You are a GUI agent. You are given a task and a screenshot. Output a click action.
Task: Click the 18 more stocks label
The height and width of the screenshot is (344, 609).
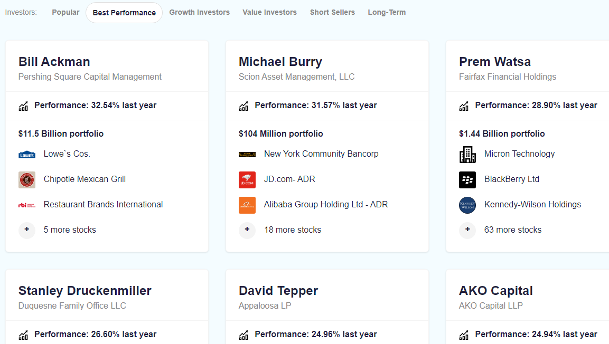(x=293, y=230)
